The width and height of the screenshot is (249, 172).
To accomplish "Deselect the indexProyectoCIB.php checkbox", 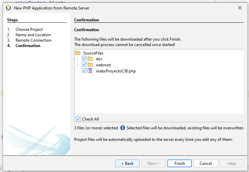I will pyautogui.click(x=84, y=71).
